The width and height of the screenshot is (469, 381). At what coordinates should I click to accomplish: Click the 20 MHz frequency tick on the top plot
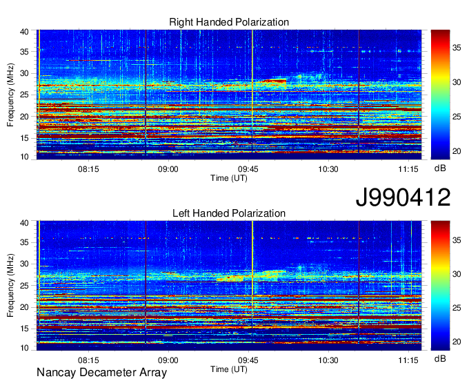(x=24, y=117)
